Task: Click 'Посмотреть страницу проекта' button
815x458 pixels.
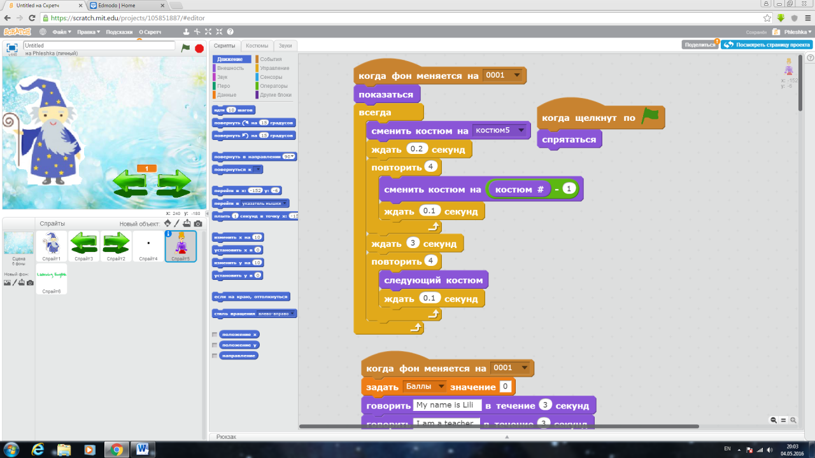Action: coord(767,45)
